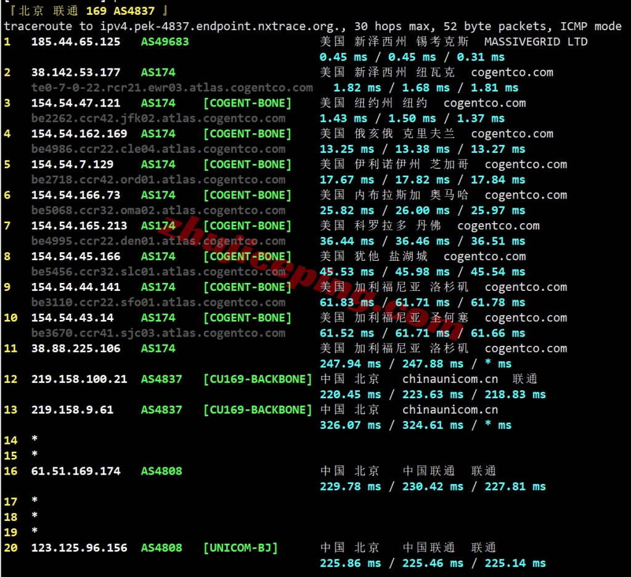Select IP address 123.125.96.156

(79, 547)
